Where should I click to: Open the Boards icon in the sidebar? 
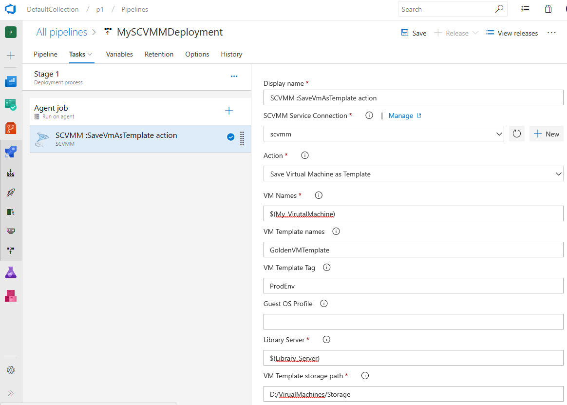[x=11, y=81]
